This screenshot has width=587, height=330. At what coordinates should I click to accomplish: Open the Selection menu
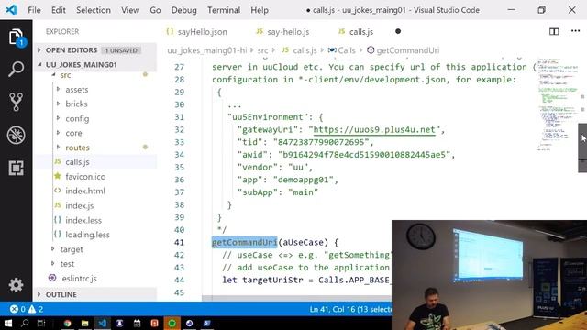[94, 10]
